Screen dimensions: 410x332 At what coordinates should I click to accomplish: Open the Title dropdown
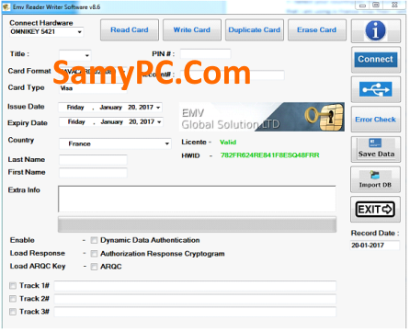coord(75,55)
